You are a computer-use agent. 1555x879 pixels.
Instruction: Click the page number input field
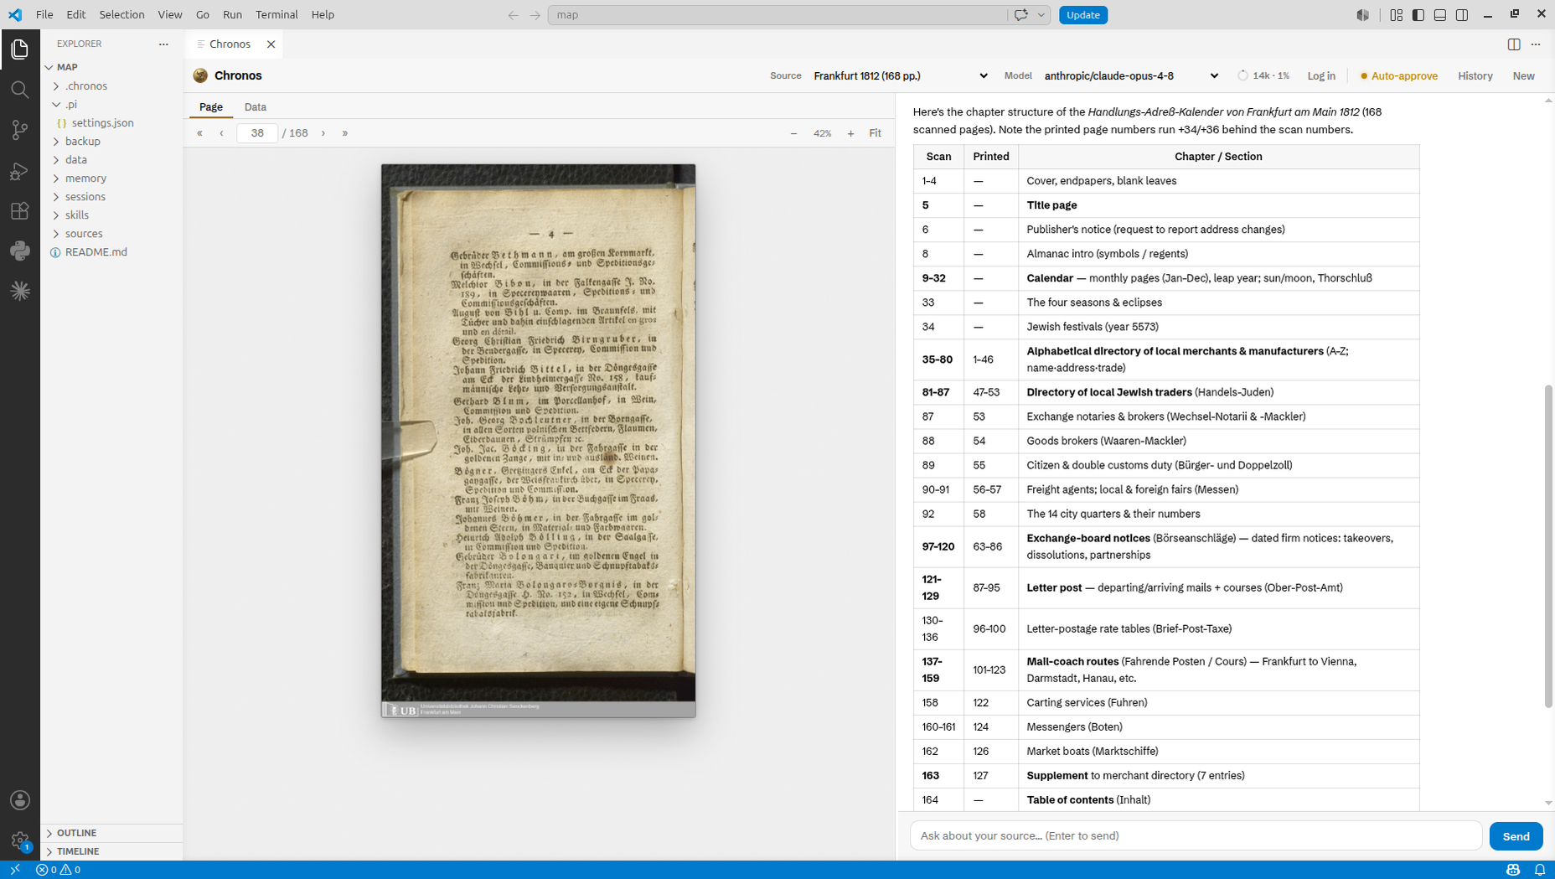pyautogui.click(x=257, y=133)
